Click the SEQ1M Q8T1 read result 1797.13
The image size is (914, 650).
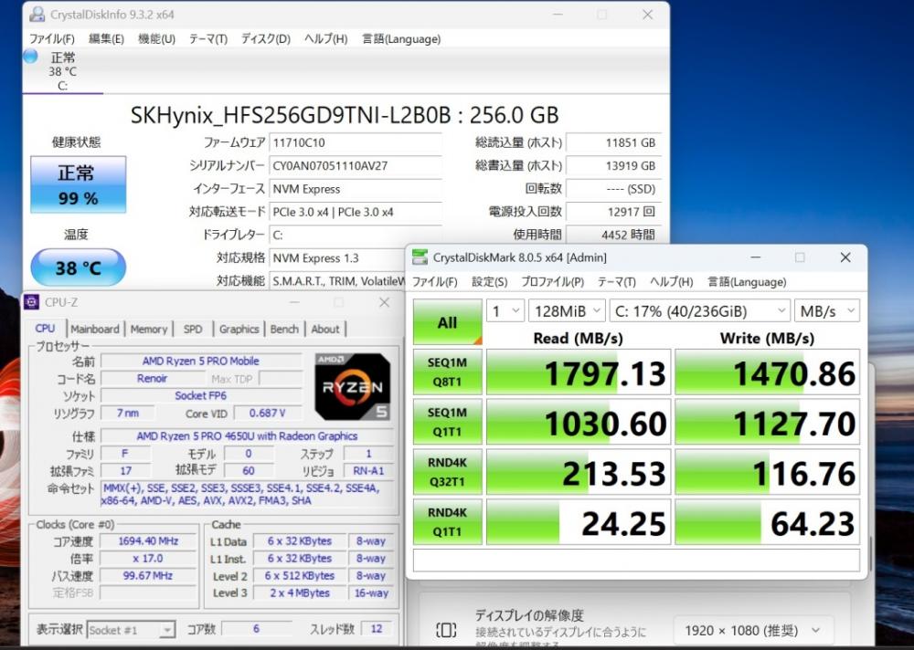[x=579, y=372]
